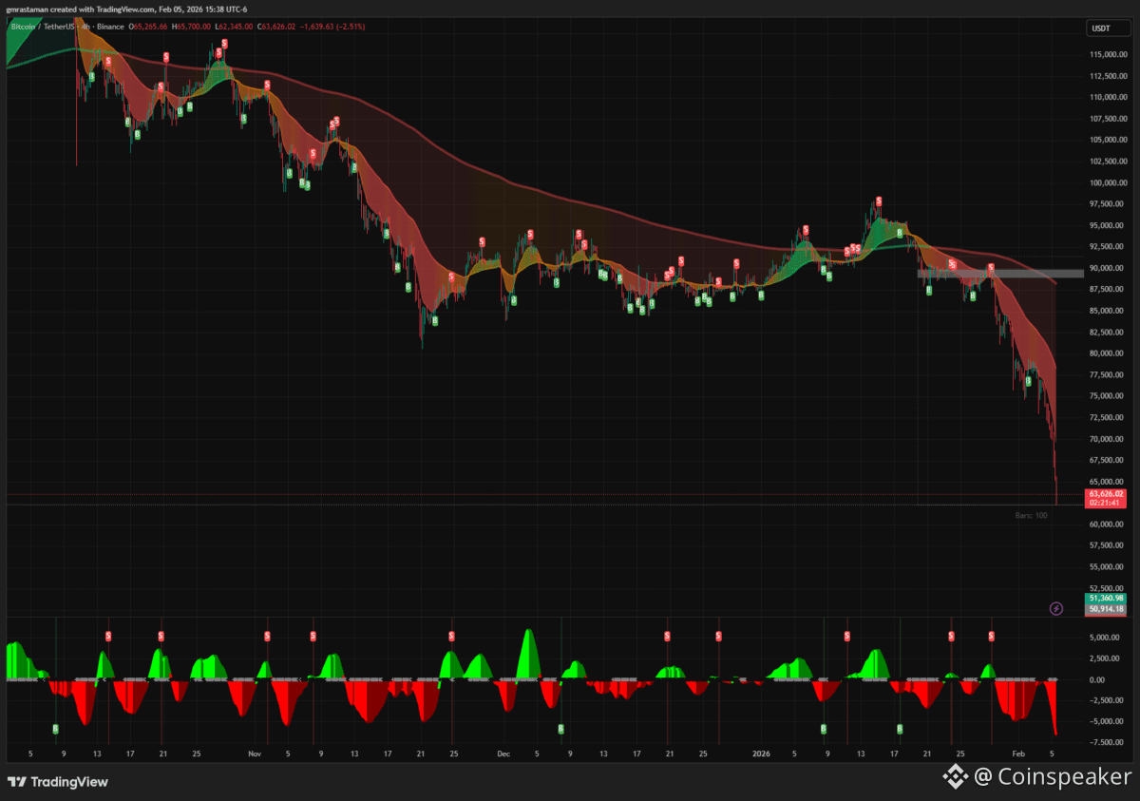Click the purple lightning bolt icon

pos(1055,608)
